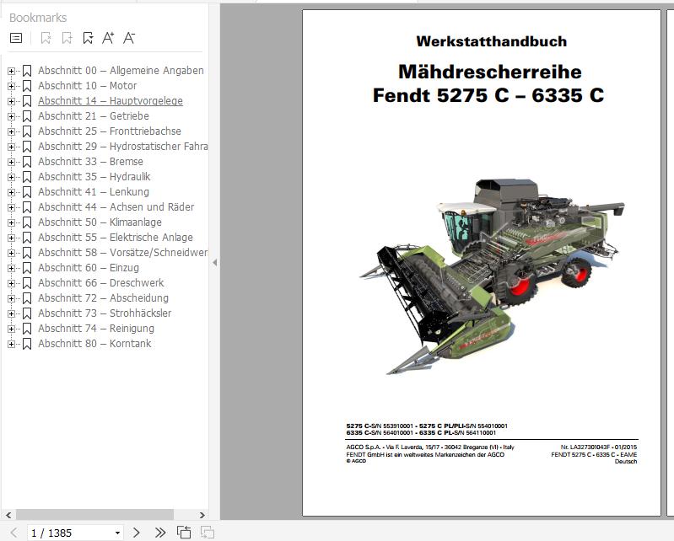Expand Abschnitt 33 – Bremse node
674x541 pixels.
coord(11,162)
